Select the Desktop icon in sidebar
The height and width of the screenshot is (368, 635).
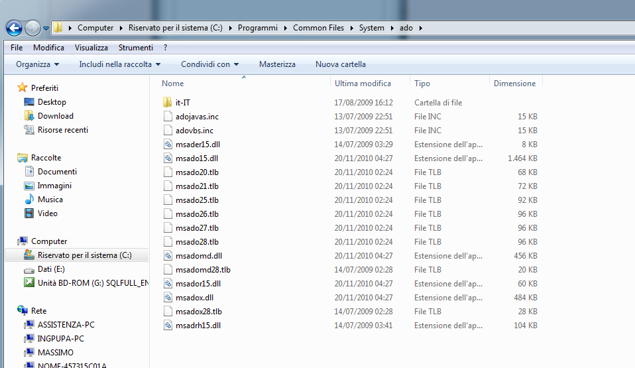tap(29, 101)
